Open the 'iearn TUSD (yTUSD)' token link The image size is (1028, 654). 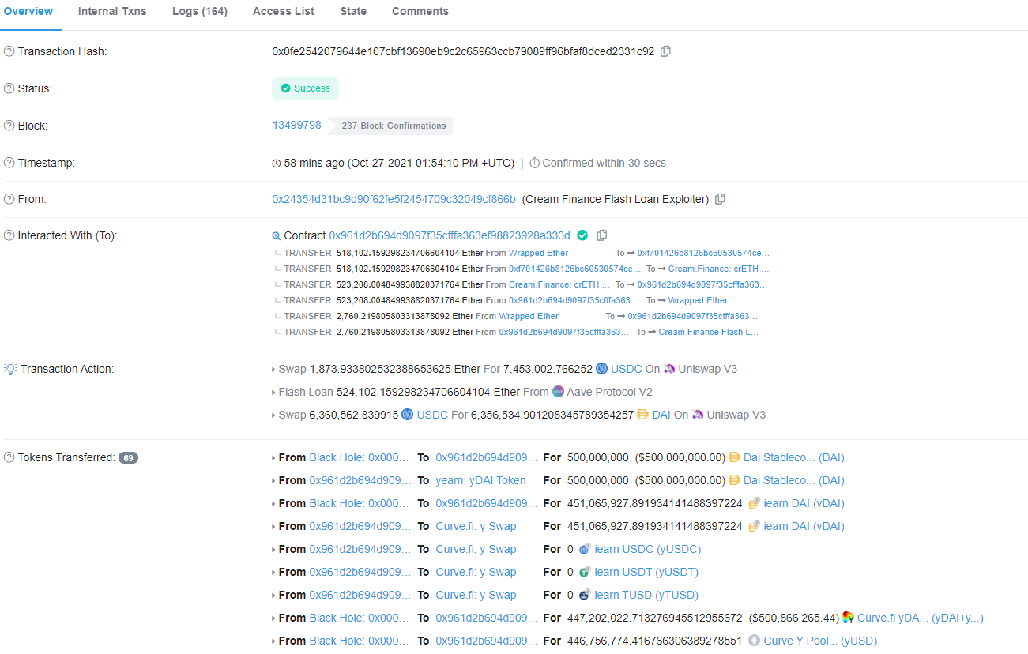(646, 595)
